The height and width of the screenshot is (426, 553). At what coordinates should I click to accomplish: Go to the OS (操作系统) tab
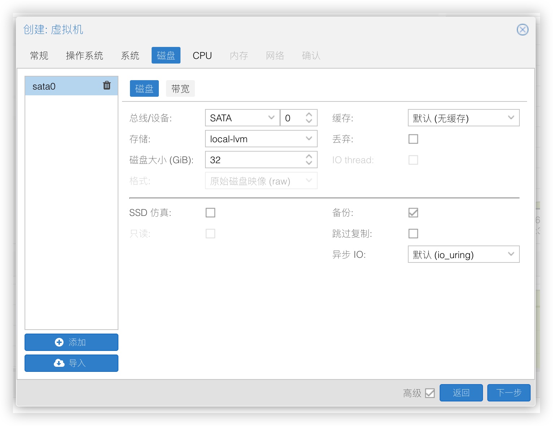coord(84,56)
